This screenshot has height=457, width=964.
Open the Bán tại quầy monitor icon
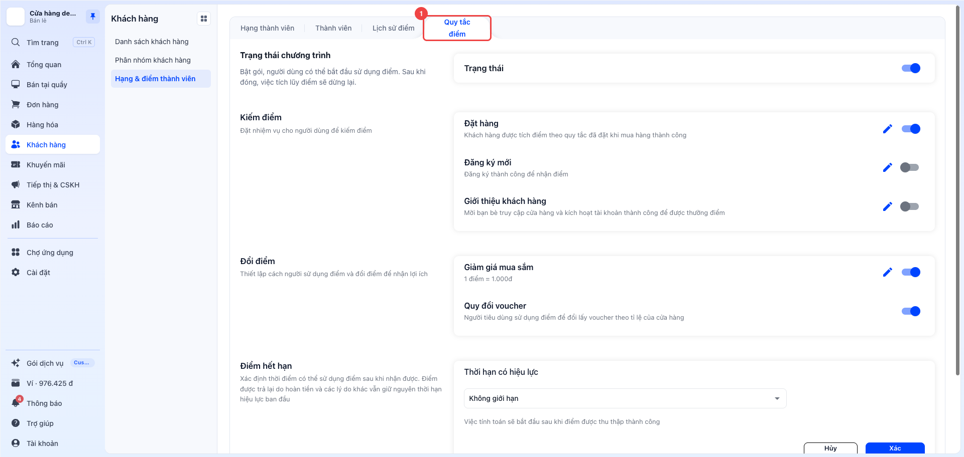pos(16,84)
